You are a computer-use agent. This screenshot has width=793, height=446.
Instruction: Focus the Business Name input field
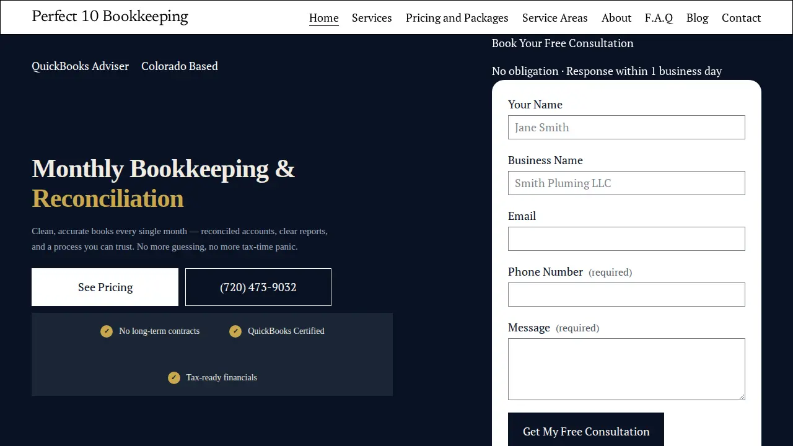[626, 183]
